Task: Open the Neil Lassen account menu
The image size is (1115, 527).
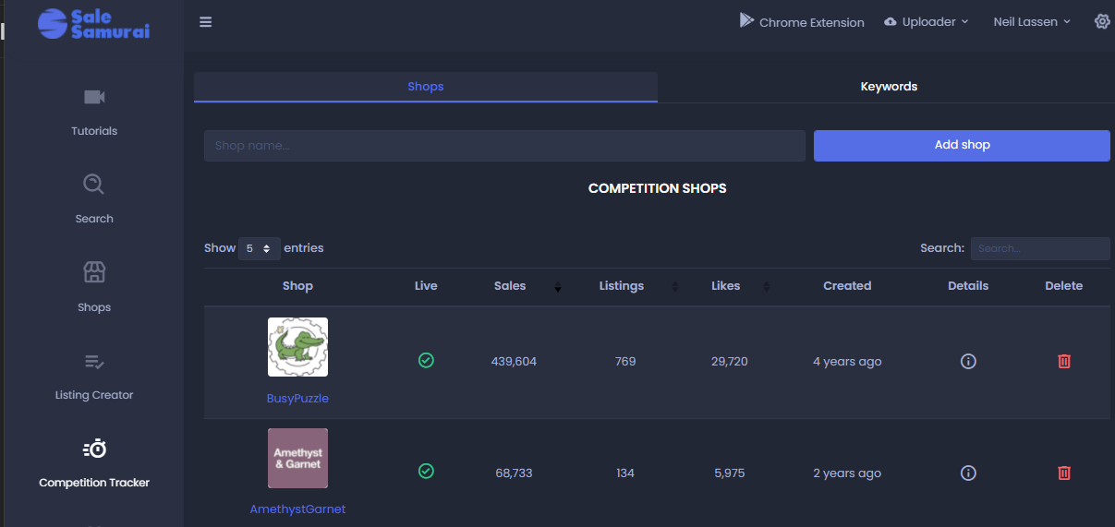Action: click(1032, 21)
